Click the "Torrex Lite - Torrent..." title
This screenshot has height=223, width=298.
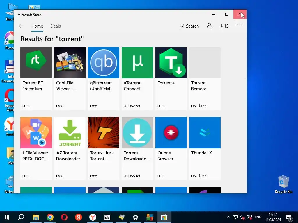(102, 156)
